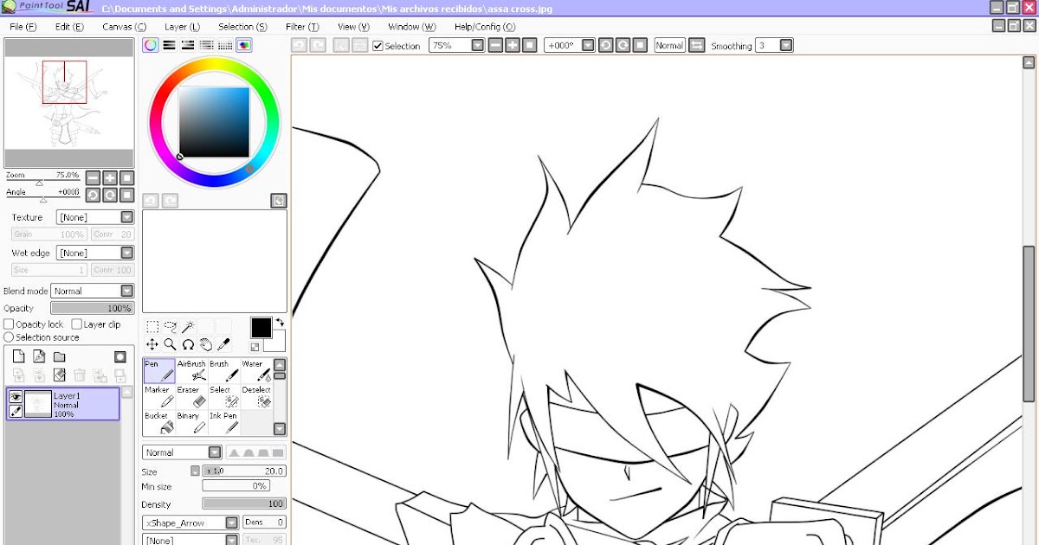Toggle the RGB slider panel
Screen dimensions: 1039x545
coord(170,45)
